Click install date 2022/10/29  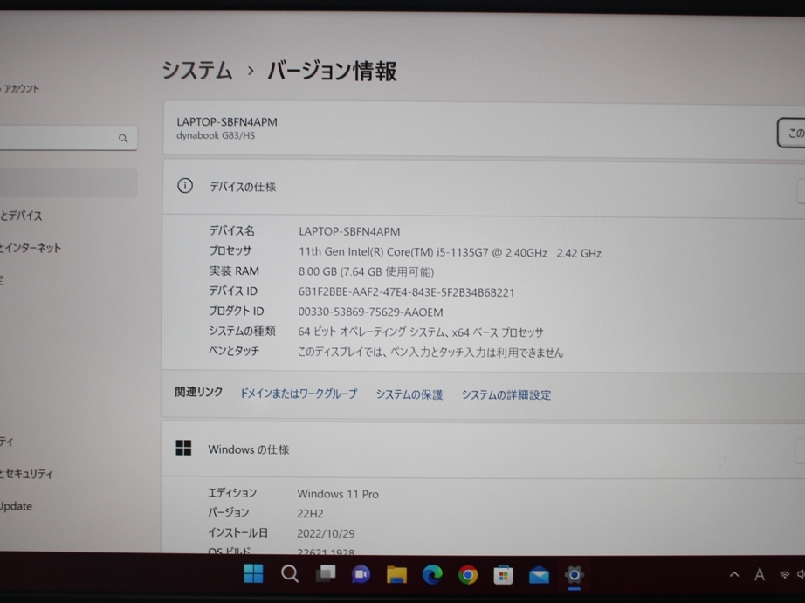tap(326, 533)
